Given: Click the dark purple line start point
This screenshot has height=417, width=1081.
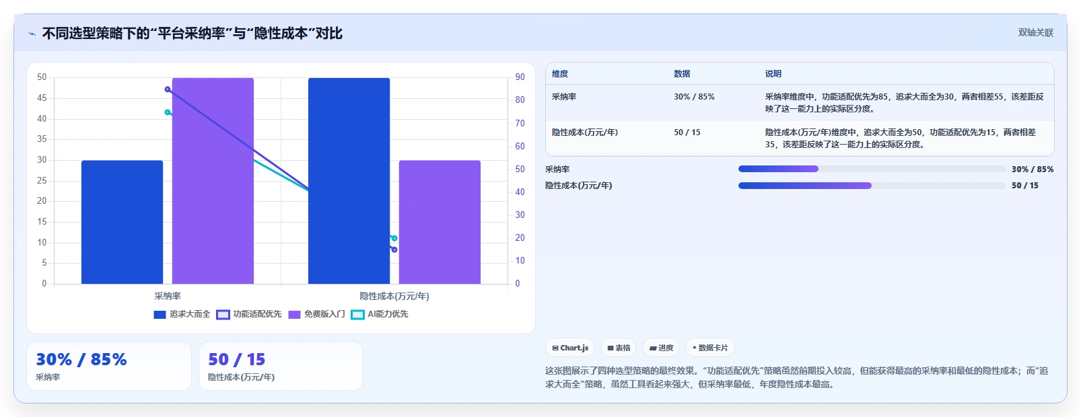Looking at the screenshot, I should coord(168,89).
